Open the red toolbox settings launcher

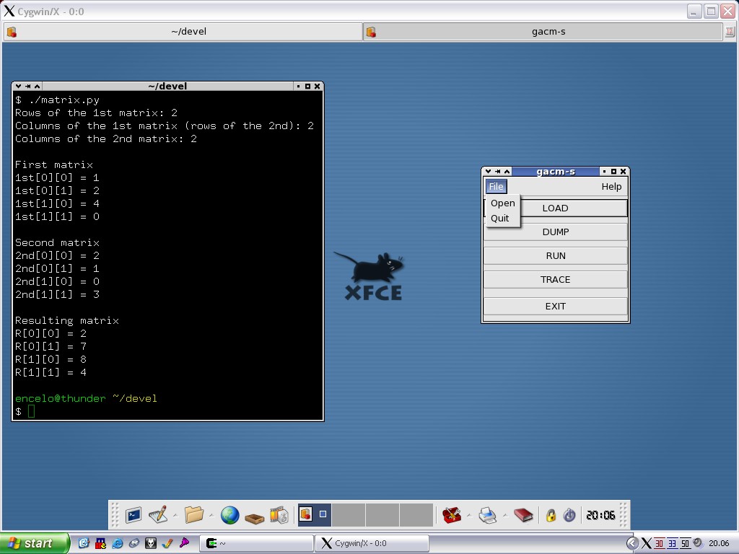tap(452, 515)
